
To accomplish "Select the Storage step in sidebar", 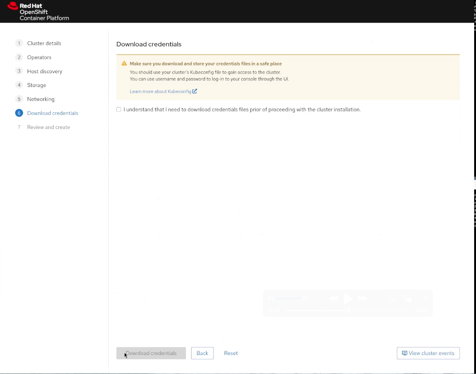I will point(36,85).
